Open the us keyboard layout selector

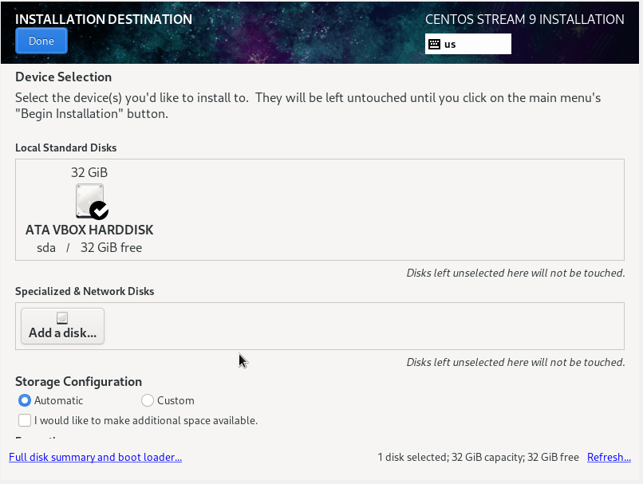[468, 44]
